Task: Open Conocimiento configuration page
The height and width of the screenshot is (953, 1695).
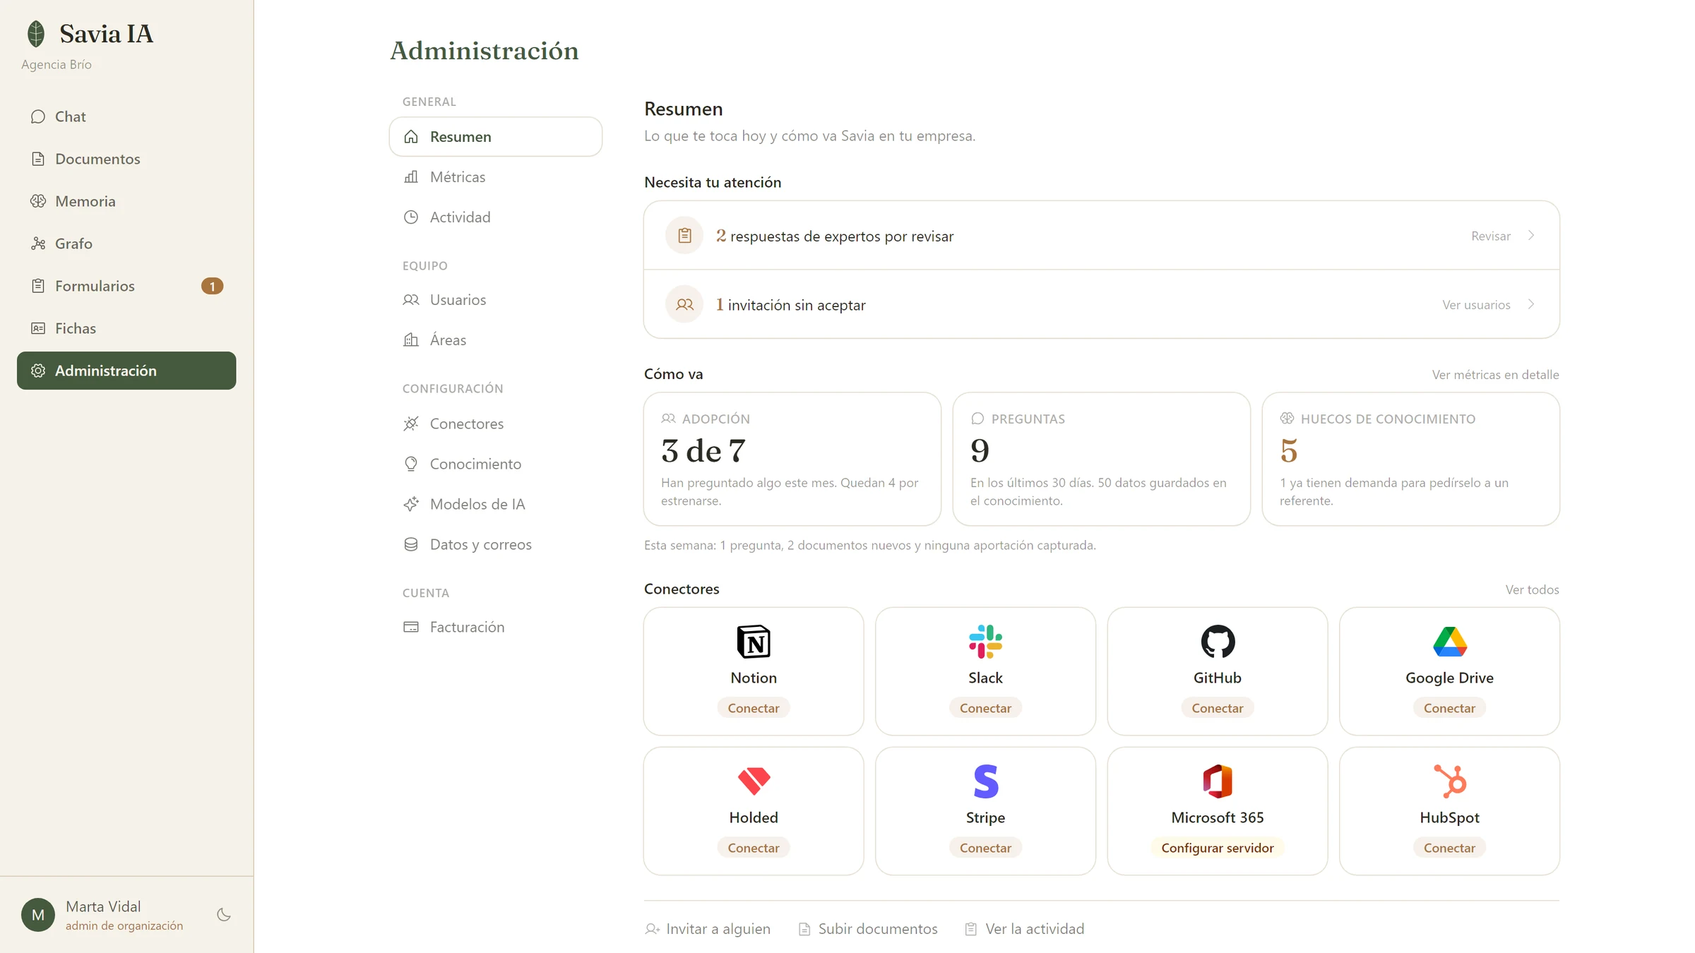Action: pyautogui.click(x=496, y=464)
